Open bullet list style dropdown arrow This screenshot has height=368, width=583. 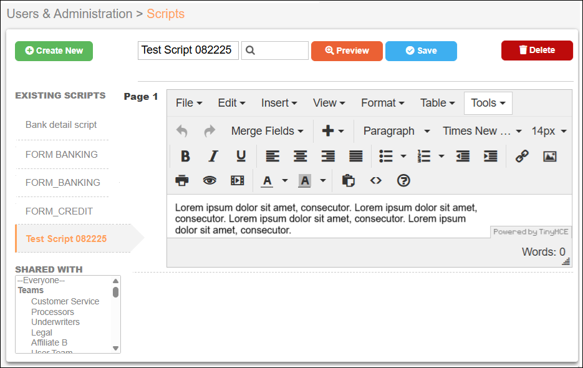pyautogui.click(x=403, y=157)
